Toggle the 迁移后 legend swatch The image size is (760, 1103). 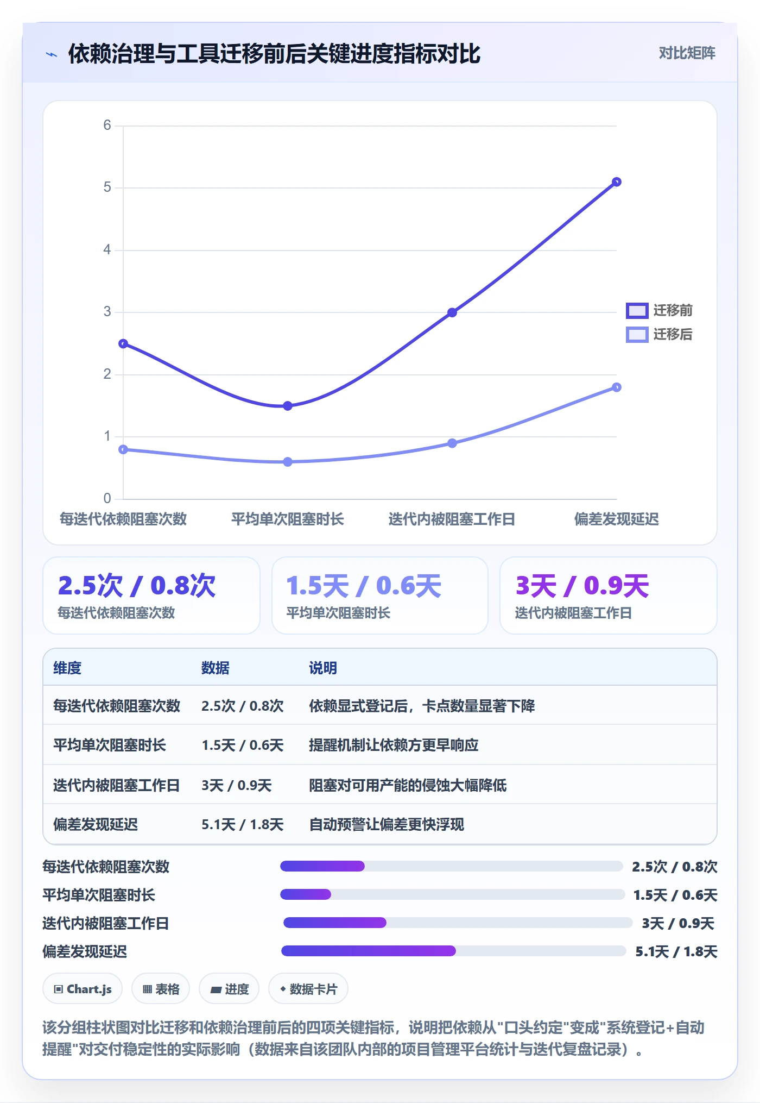click(637, 334)
